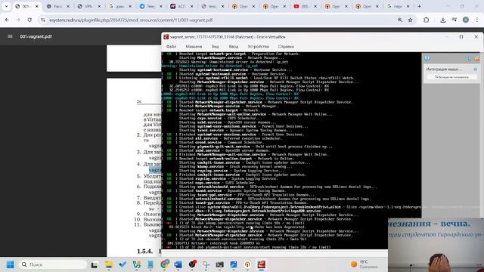The width and height of the screenshot is (484, 272).
Task: Open the Справка menu in VirtualBox
Action: [286, 47]
